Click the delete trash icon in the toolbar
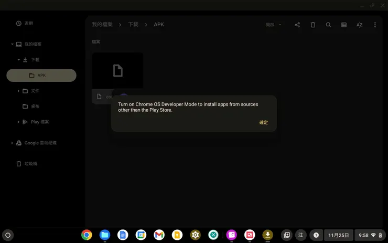Viewport: 388px width, 243px height. [x=313, y=25]
